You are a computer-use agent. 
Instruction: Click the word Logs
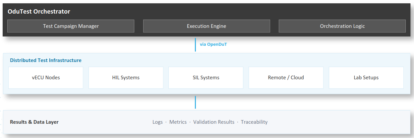(x=157, y=122)
